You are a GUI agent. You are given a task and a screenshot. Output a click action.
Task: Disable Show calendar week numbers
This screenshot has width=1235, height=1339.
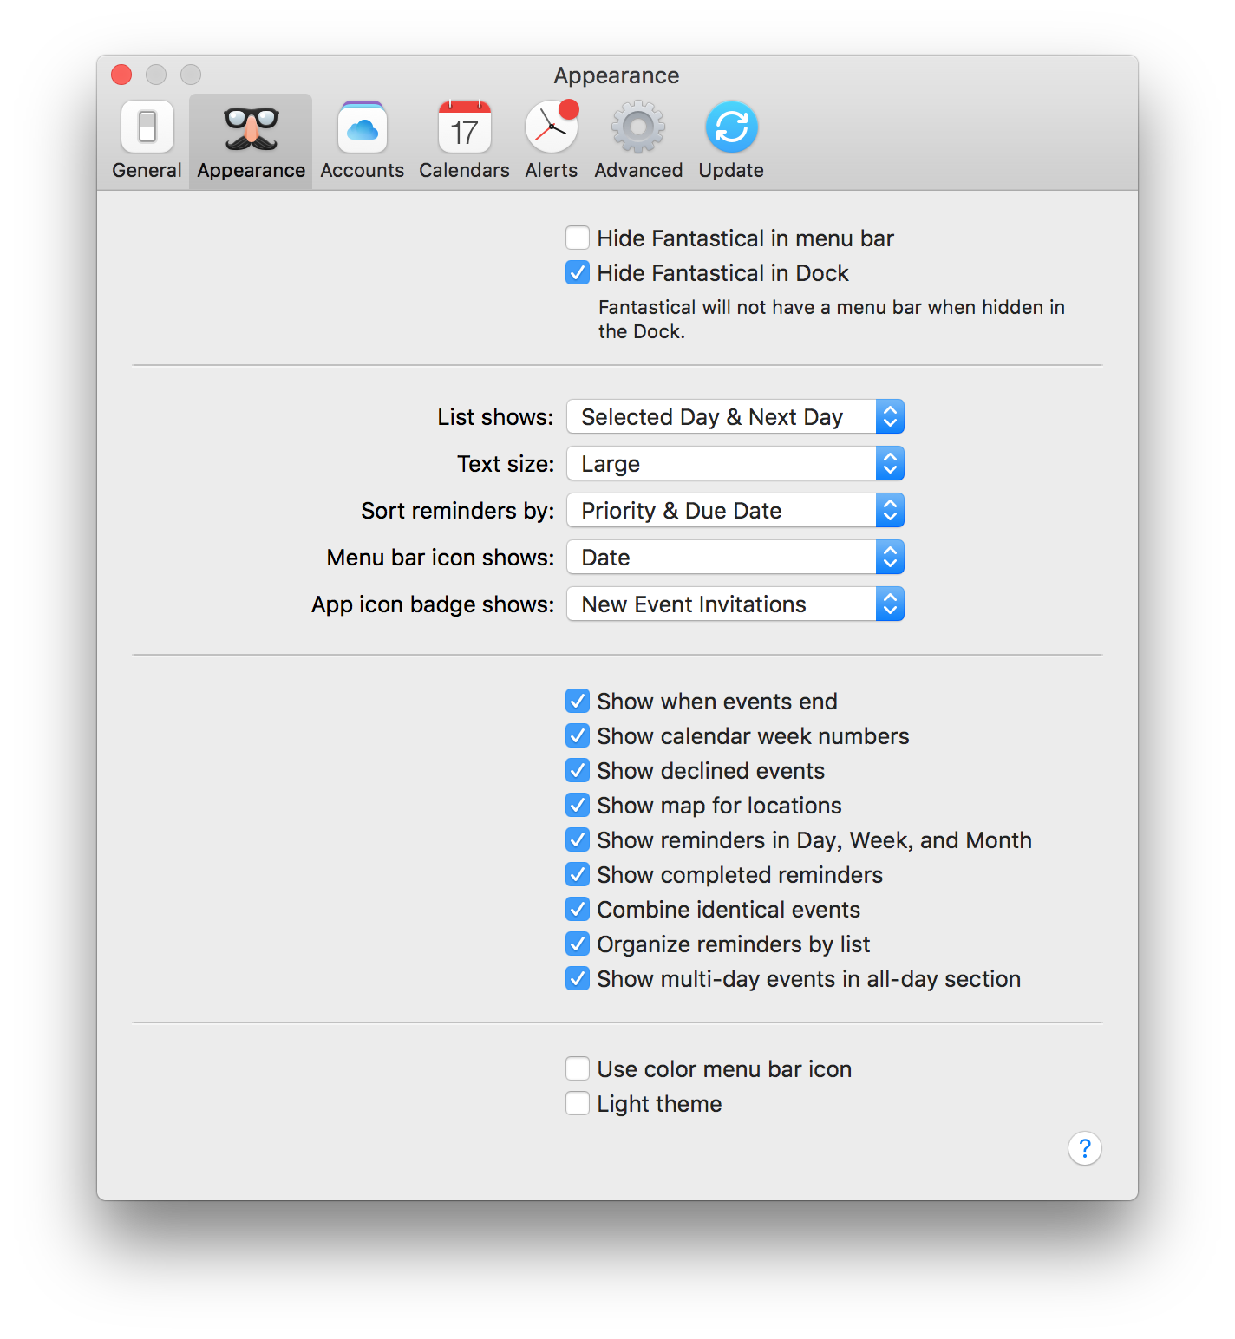[x=578, y=735]
